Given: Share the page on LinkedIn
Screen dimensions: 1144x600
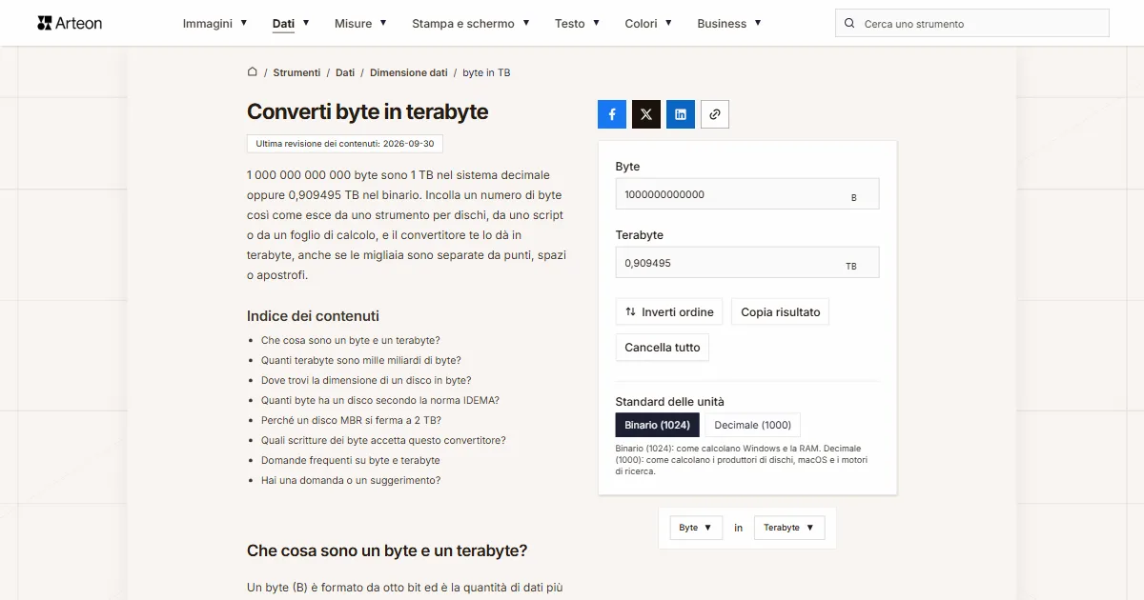Looking at the screenshot, I should click(x=681, y=114).
